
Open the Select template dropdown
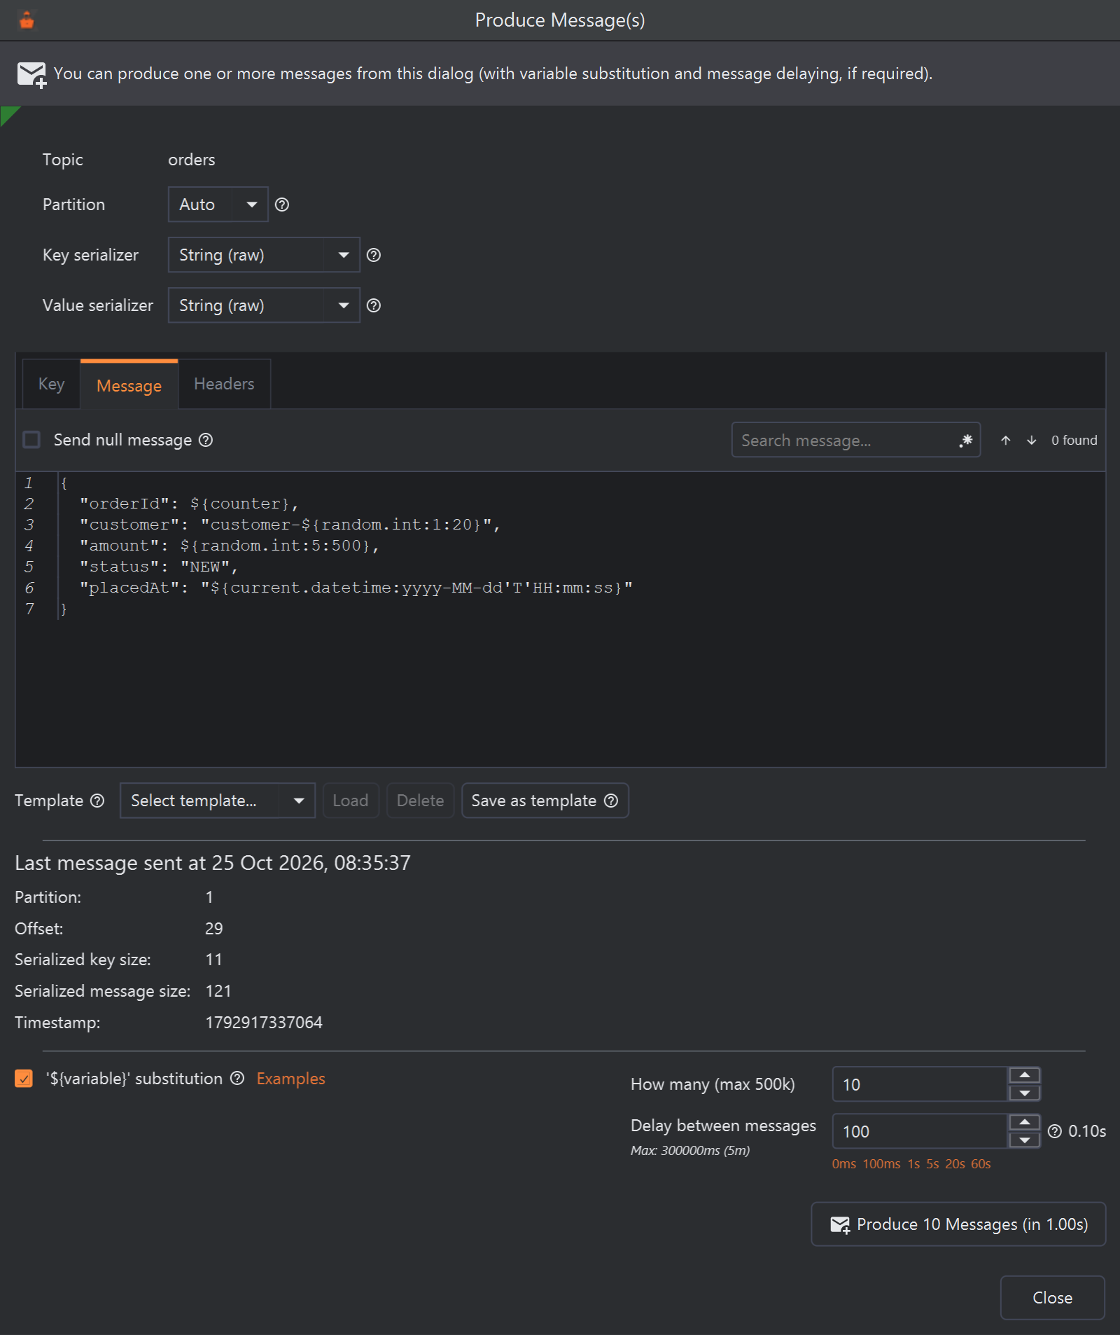tap(218, 801)
